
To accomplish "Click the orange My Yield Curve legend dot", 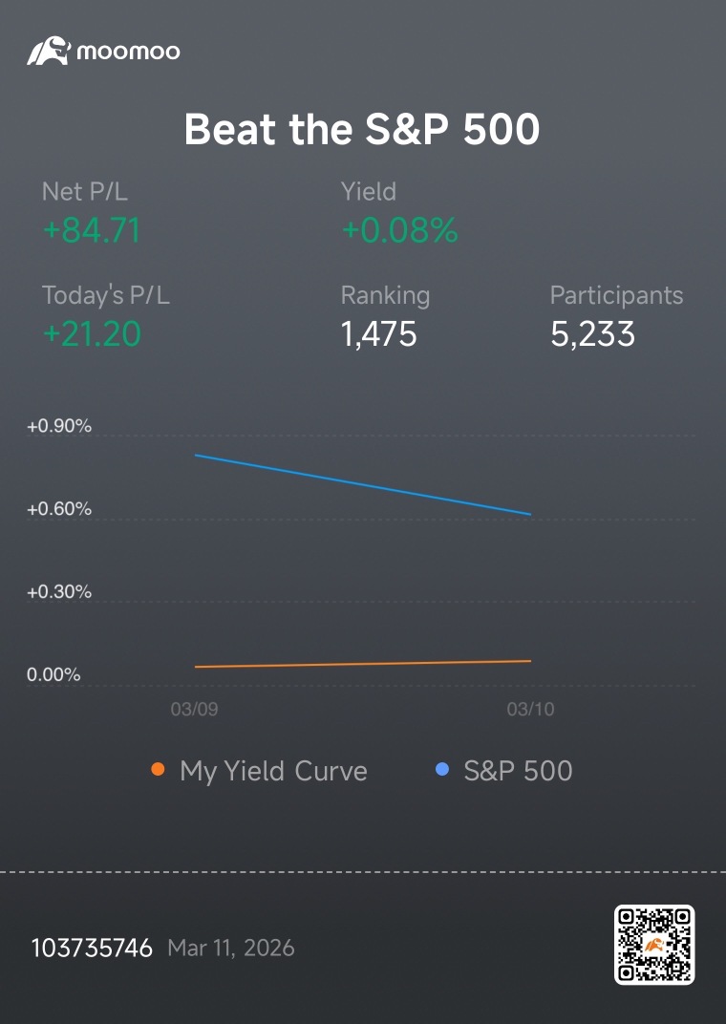I will [158, 769].
